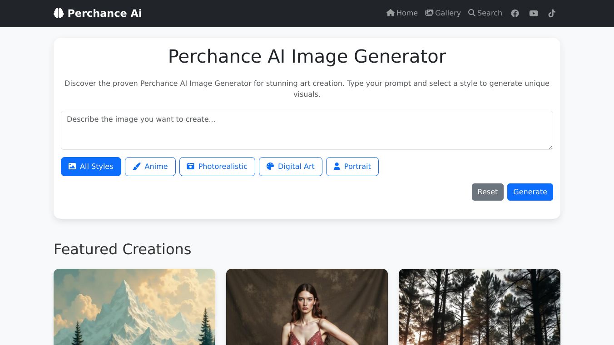Click the Perchance Ai brain logo icon
The image size is (614, 345).
point(59,13)
